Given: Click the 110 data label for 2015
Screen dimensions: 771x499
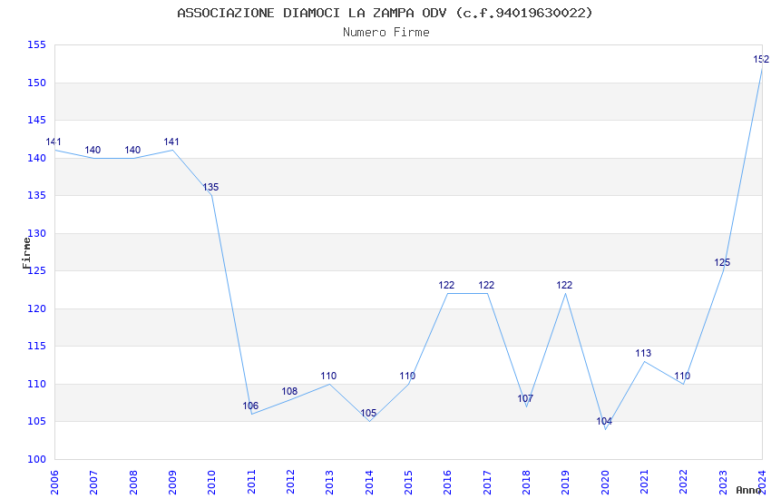Looking at the screenshot, I should 407,377.
